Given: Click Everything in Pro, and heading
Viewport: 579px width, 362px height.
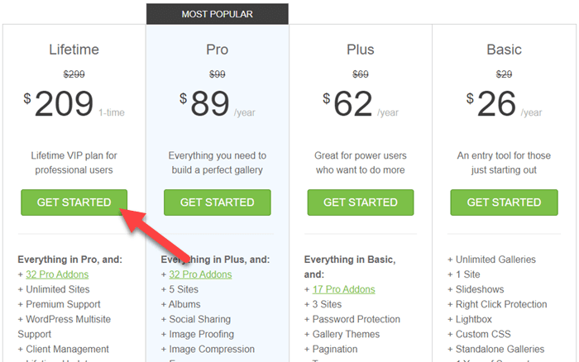Looking at the screenshot, I should pos(69,260).
